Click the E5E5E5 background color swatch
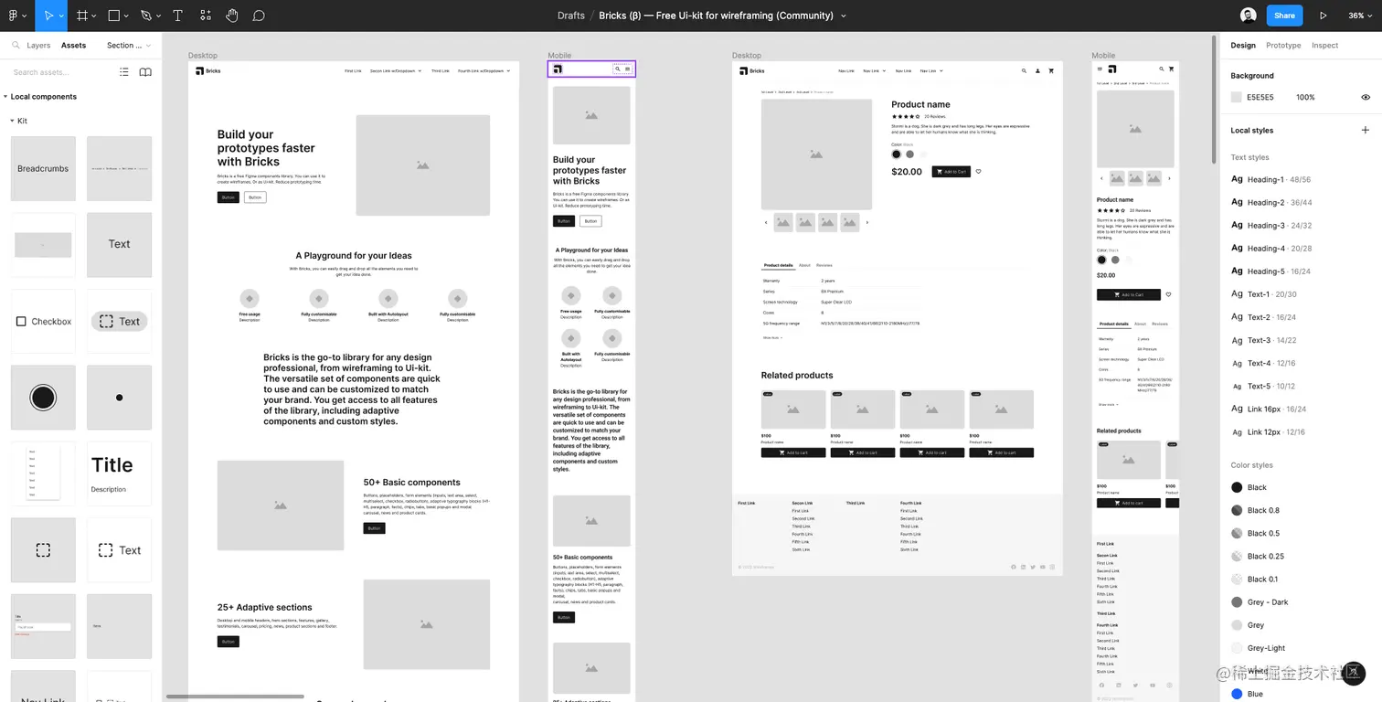The height and width of the screenshot is (702, 1382). [x=1237, y=97]
